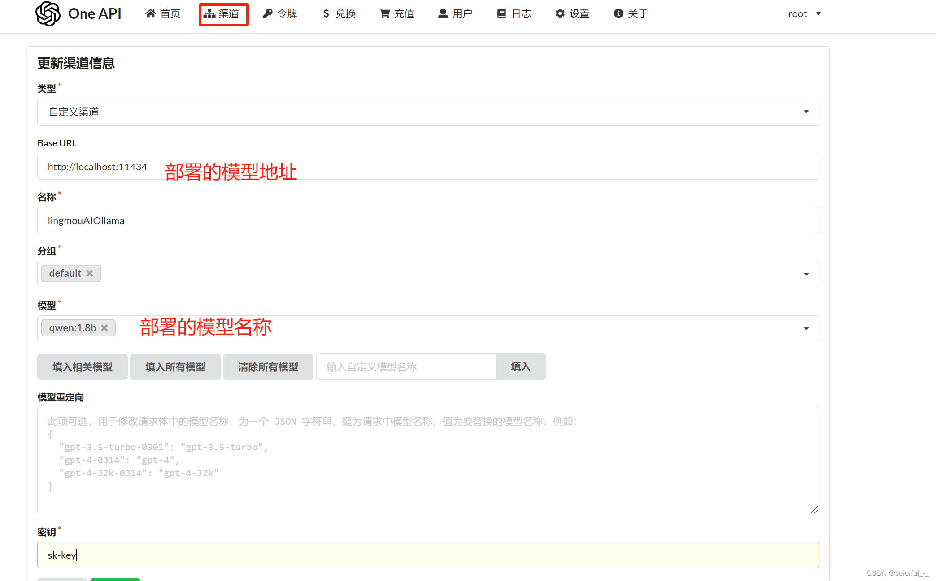This screenshot has height=581, width=936.
Task: Click the 清除所有模型 button
Action: click(268, 366)
